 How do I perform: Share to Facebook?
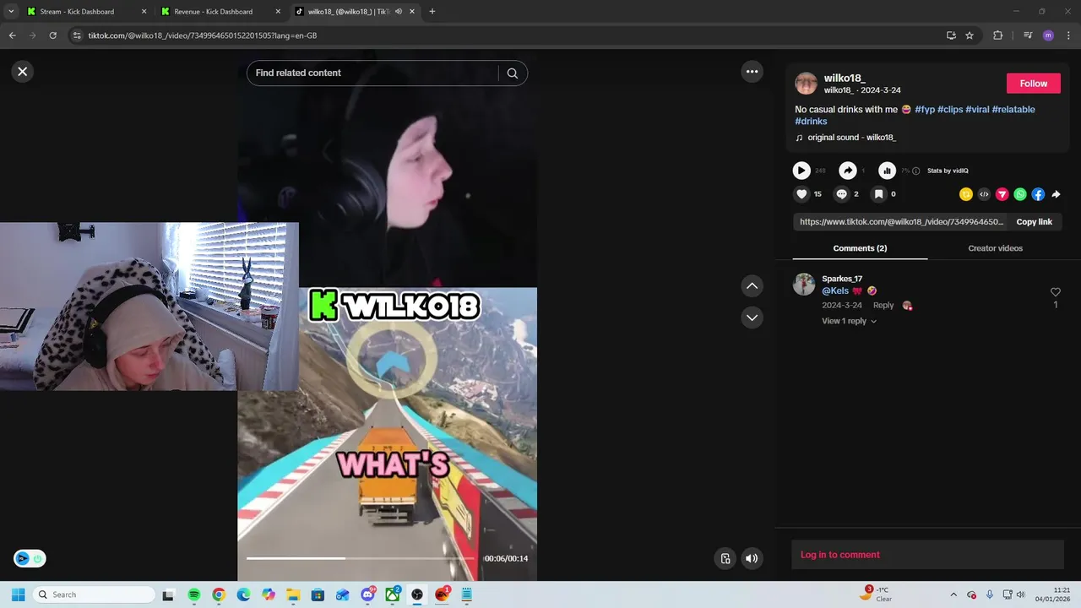coord(1038,194)
